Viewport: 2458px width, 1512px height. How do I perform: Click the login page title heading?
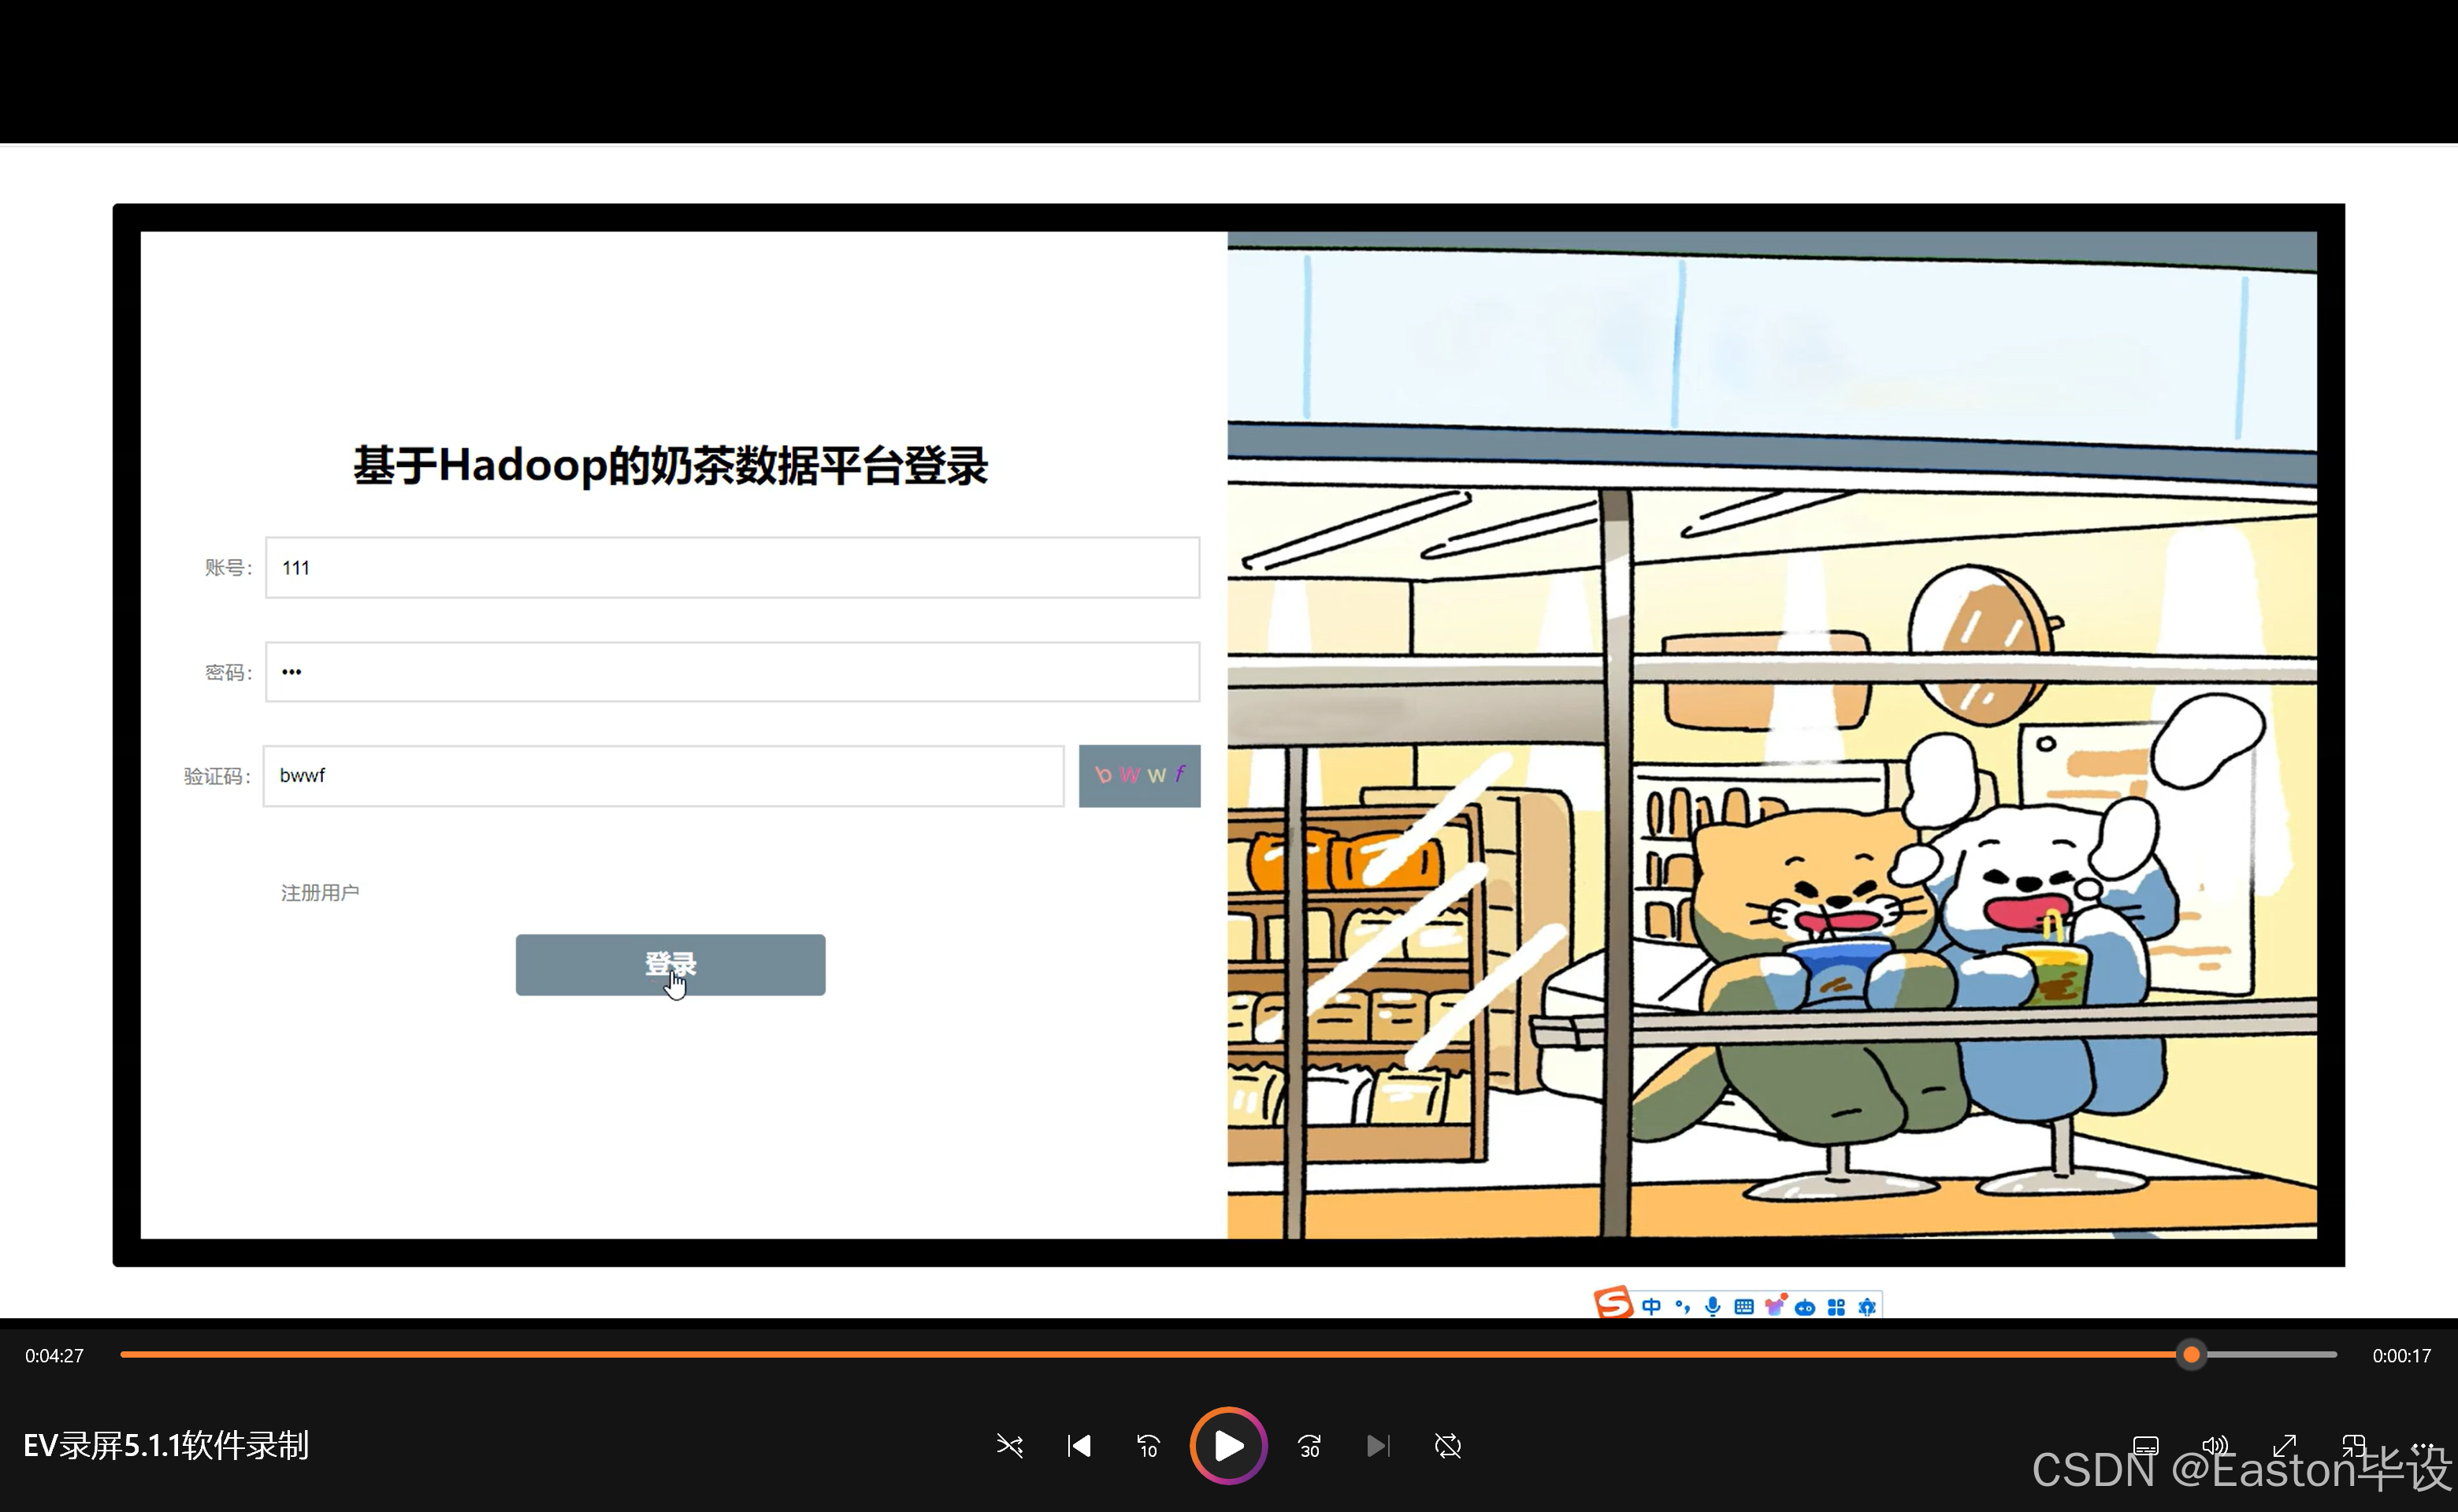tap(670, 466)
